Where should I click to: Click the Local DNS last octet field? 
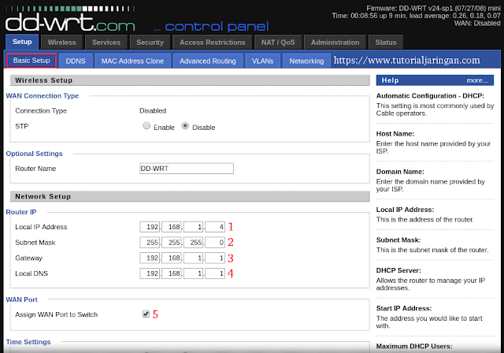pyautogui.click(x=215, y=273)
